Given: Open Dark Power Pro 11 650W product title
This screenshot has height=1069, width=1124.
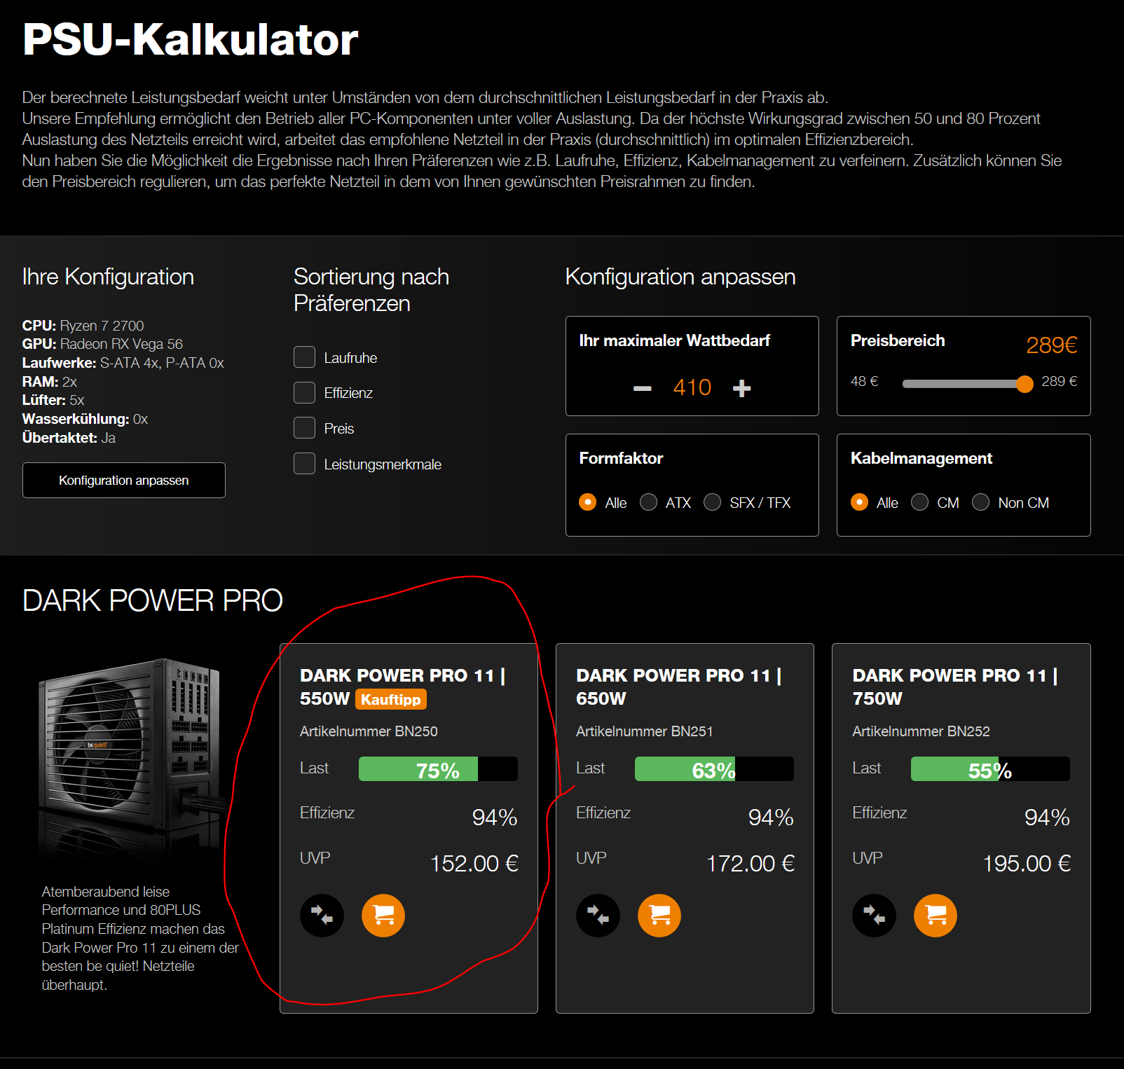Looking at the screenshot, I should point(678,687).
